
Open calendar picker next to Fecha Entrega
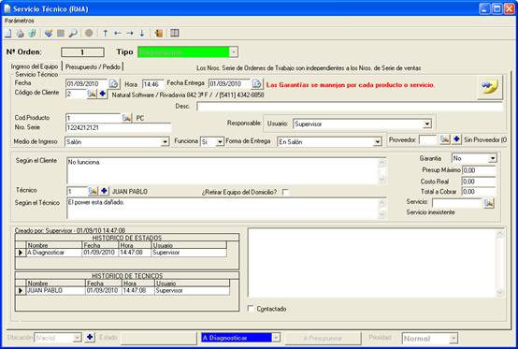coord(257,83)
